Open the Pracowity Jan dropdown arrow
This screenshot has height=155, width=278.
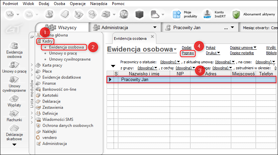(x=232, y=27)
